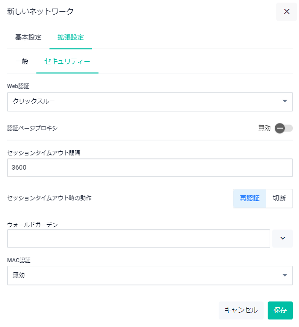The image size is (299, 327).
Task: Click the 新しいネットワーク dialog title
Action: point(40,12)
